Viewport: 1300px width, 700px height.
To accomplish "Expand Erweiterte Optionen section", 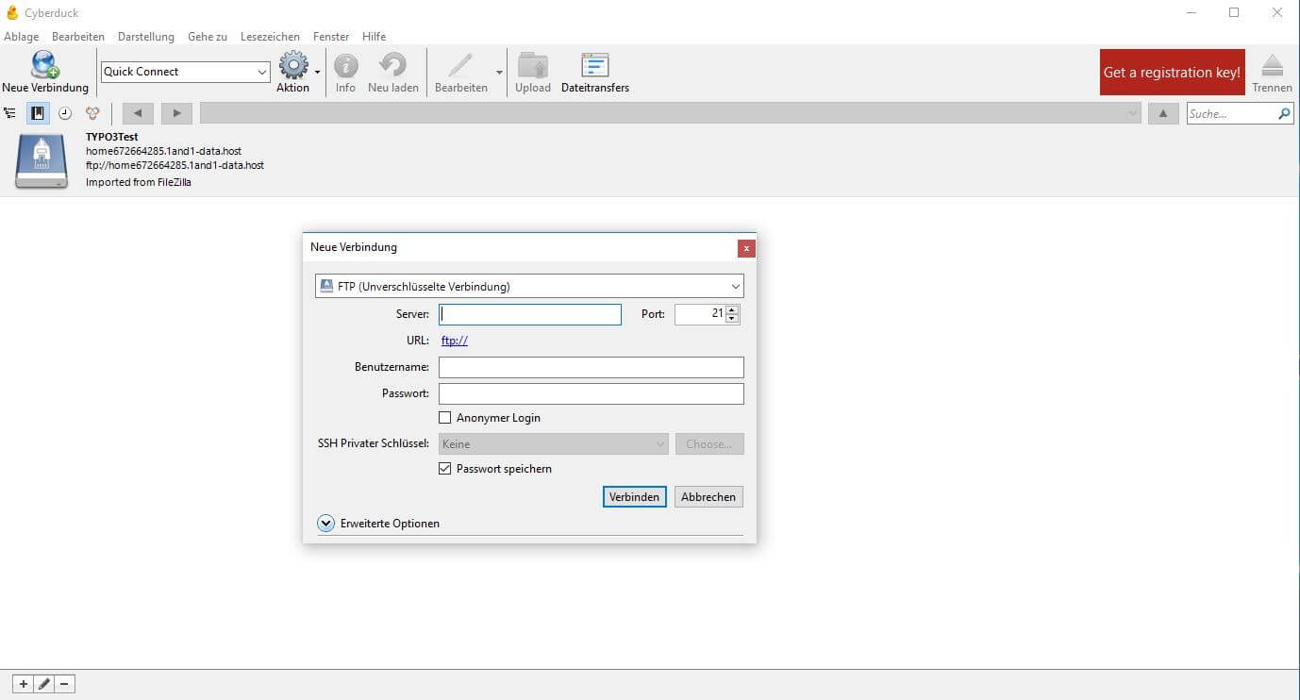I will click(x=326, y=523).
